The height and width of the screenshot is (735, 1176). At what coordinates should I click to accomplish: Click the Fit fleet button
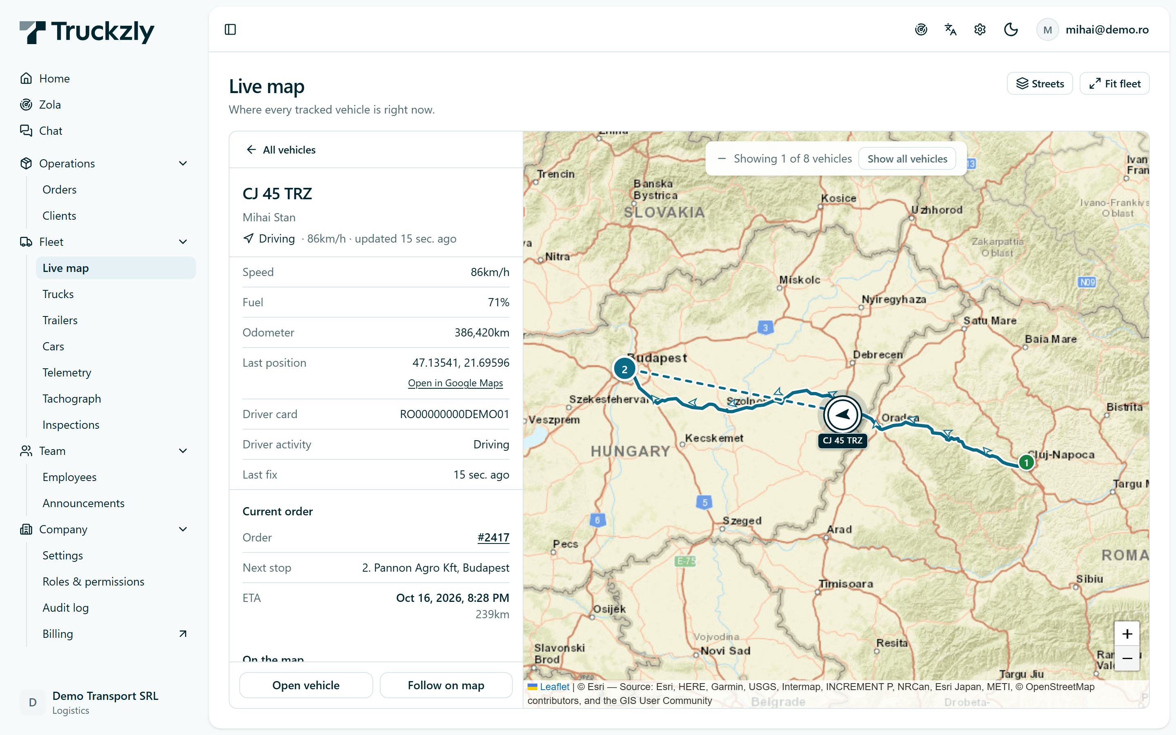pos(1114,84)
